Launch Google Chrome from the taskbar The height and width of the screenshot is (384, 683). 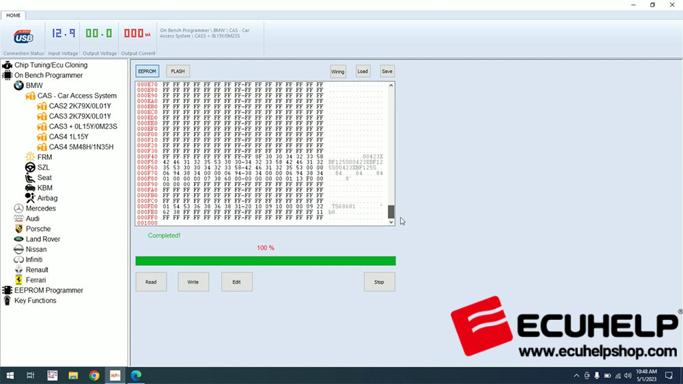[x=94, y=375]
